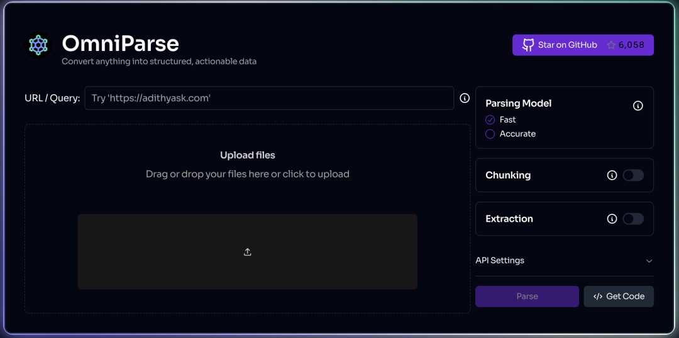
Task: Enable the Chunking toggle
Action: [x=633, y=175]
